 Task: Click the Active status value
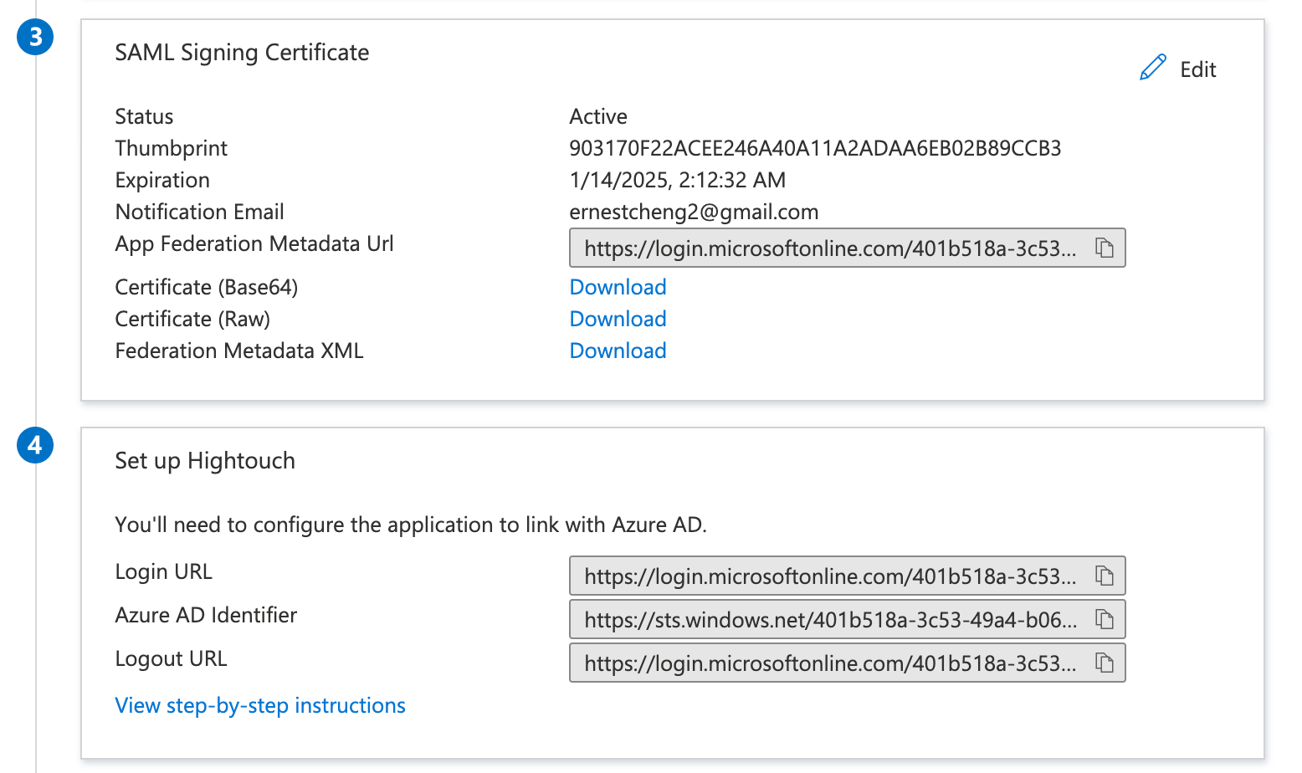pyautogui.click(x=598, y=116)
